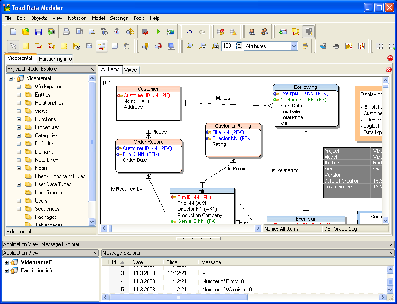Click the database warning icon in the toolbar
Screen dimensions: 397x304
pyautogui.click(x=233, y=32)
